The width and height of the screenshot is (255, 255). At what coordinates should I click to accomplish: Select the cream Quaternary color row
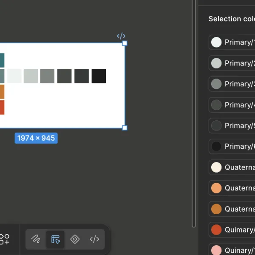[232, 167]
